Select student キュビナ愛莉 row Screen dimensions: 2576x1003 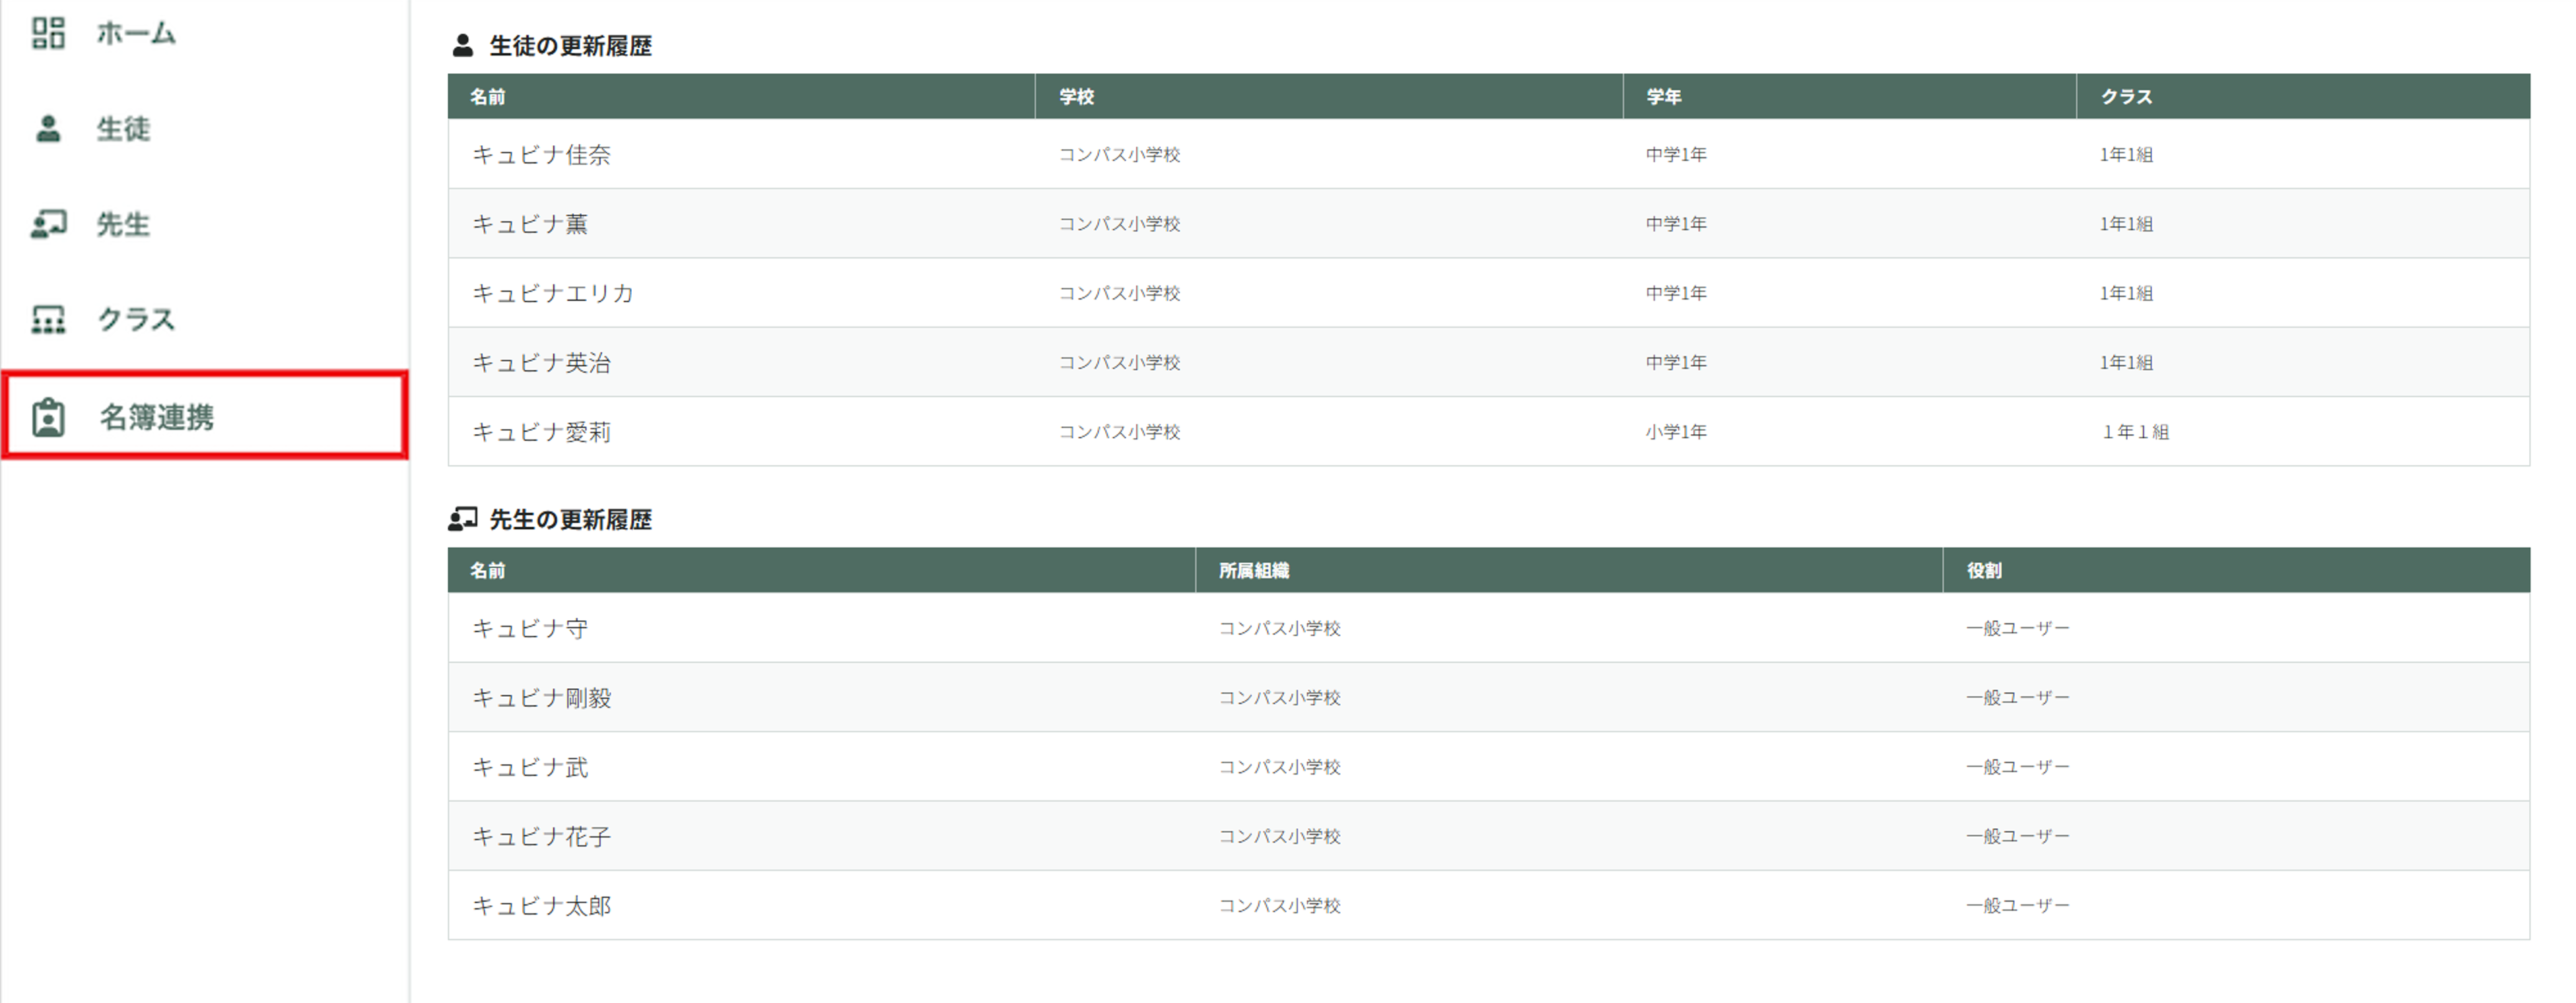(541, 432)
